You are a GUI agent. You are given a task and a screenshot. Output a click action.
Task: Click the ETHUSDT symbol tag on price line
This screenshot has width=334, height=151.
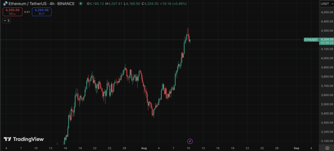point(311,40)
